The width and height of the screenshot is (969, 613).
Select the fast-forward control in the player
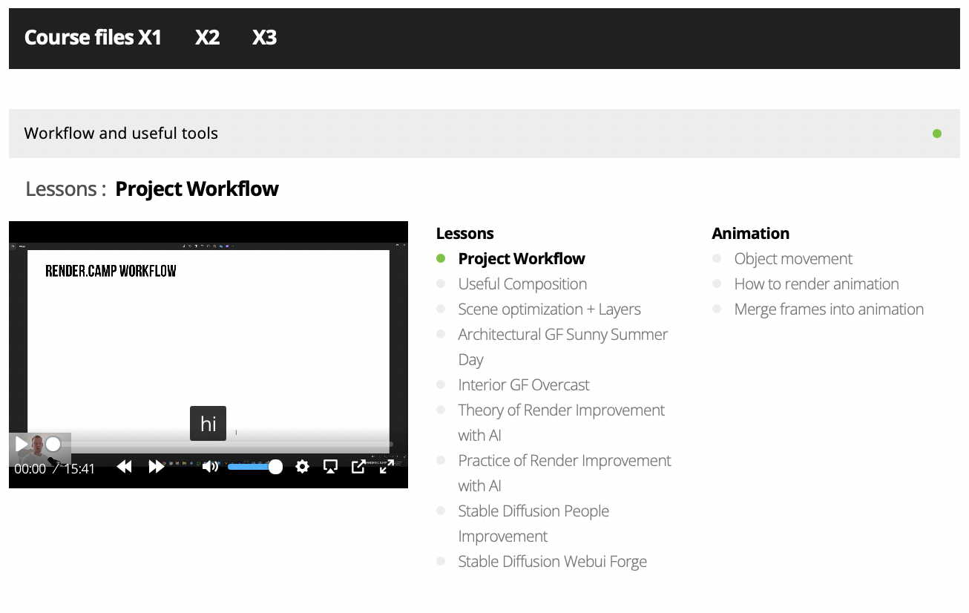click(x=157, y=466)
